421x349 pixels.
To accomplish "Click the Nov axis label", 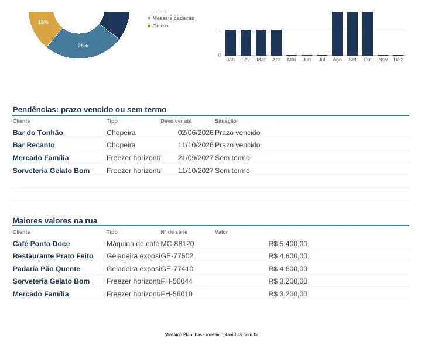I will [383, 60].
